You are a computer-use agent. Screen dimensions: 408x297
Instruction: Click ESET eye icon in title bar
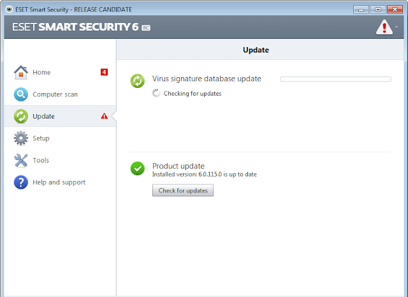pyautogui.click(x=9, y=10)
